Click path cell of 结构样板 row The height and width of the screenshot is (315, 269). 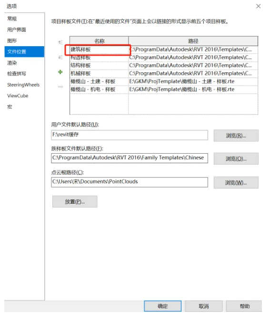193,66
